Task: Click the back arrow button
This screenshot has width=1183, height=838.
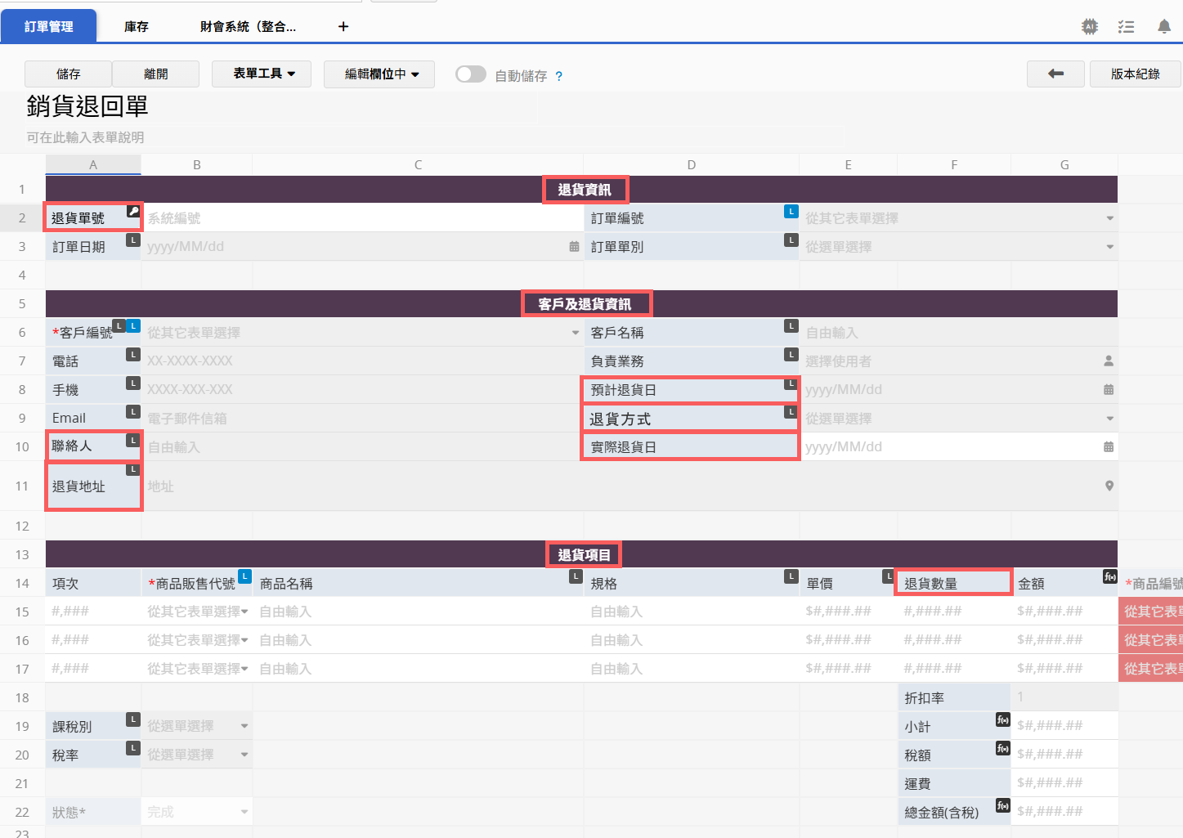Action: (1055, 74)
